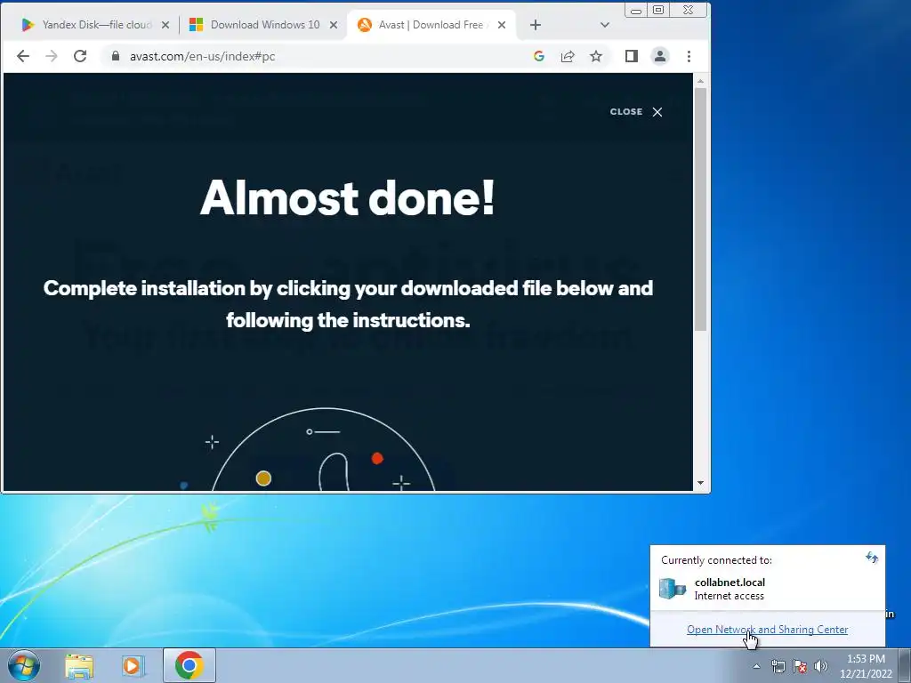The width and height of the screenshot is (911, 683).
Task: Click the vertical scrollbar thumb
Action: [701, 210]
